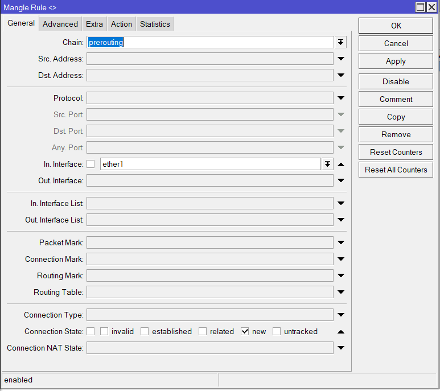Image resolution: width=440 pixels, height=391 pixels.
Task: Expand the Connection Type field
Action: pos(340,315)
